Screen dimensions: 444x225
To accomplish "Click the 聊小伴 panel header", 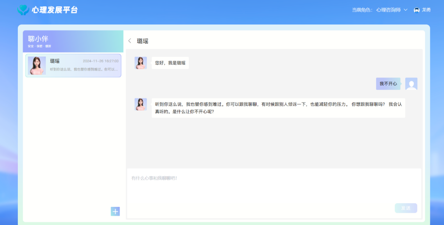I will 73,41.
